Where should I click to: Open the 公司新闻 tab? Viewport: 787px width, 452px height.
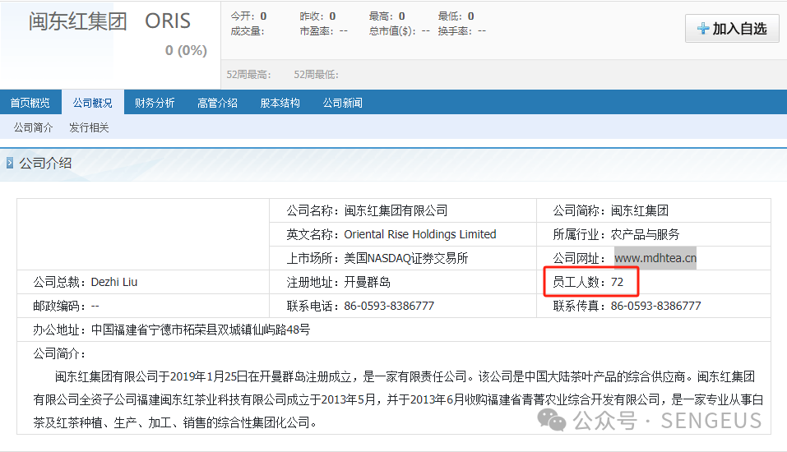coord(343,103)
